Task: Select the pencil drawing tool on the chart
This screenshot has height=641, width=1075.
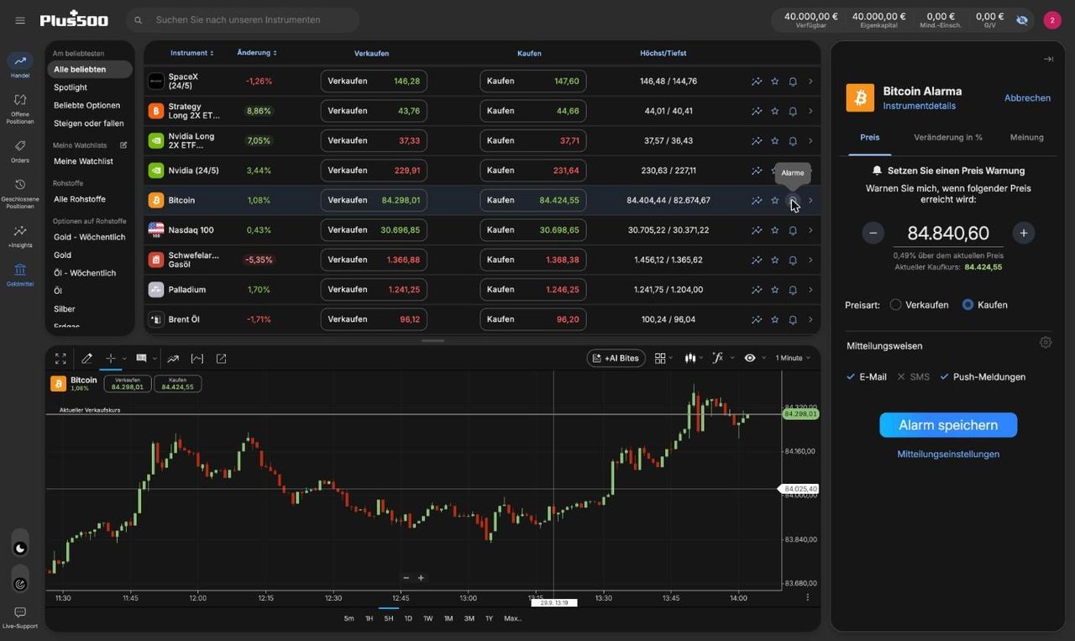Action: coord(87,359)
